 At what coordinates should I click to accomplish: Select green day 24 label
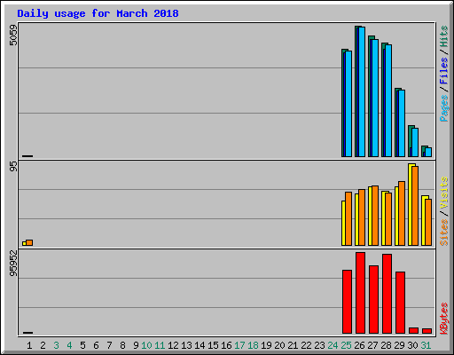tap(333, 345)
